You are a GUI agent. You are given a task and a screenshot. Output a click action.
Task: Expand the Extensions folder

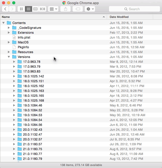(9, 33)
